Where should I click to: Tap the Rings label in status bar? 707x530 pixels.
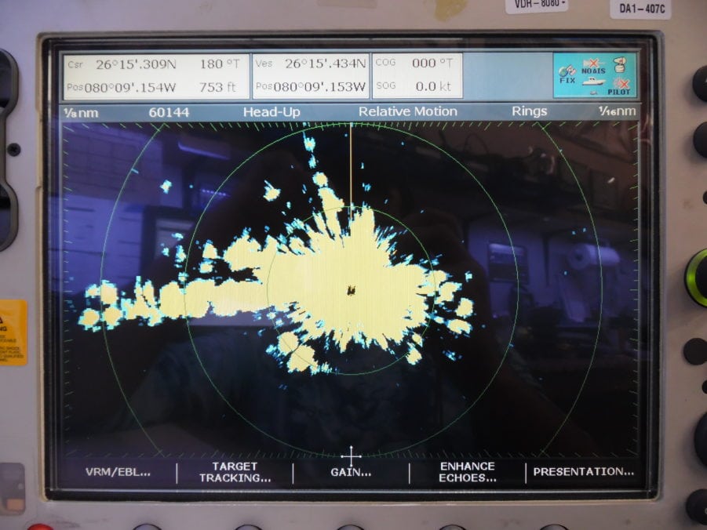point(530,111)
